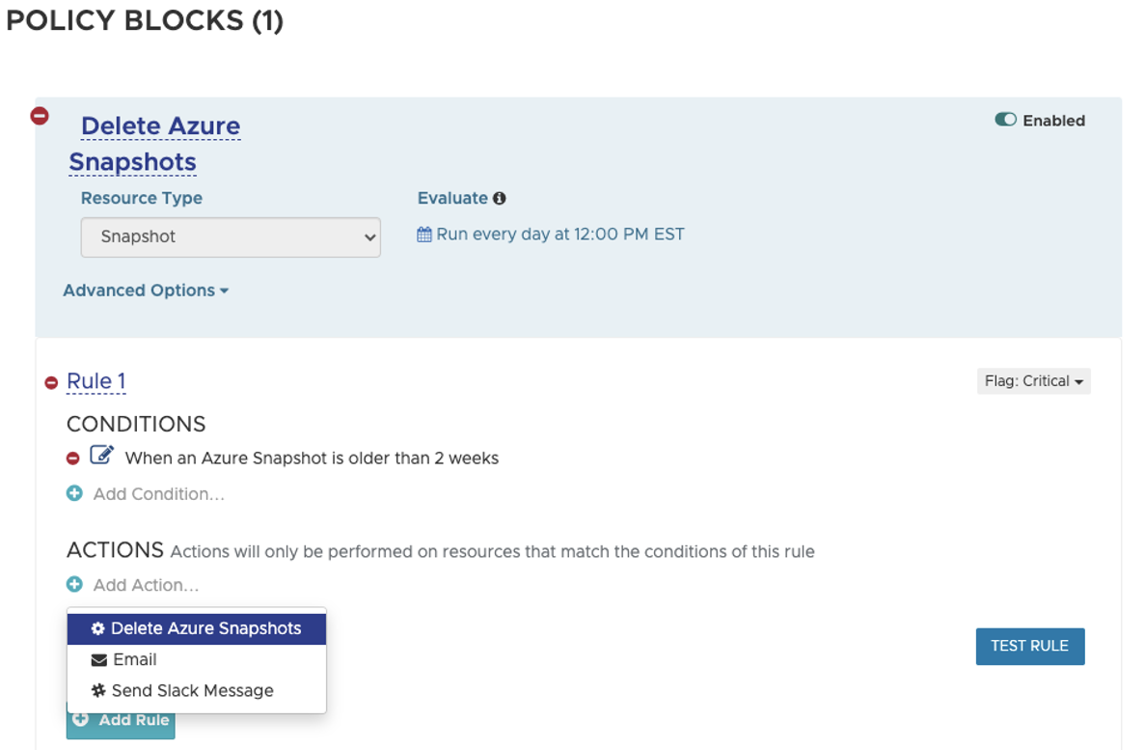Click the plus icon next to Add Action
1145x750 pixels.
pos(74,584)
